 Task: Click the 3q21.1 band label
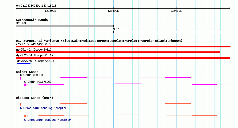click(x=118, y=29)
